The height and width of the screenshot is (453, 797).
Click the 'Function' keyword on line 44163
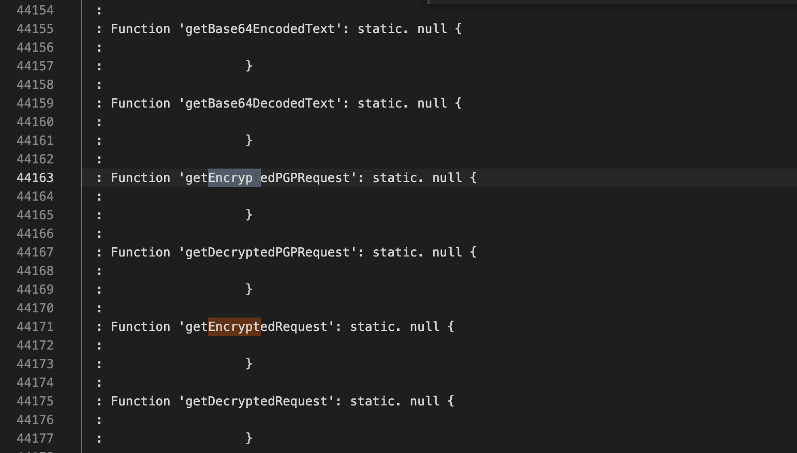(x=140, y=178)
